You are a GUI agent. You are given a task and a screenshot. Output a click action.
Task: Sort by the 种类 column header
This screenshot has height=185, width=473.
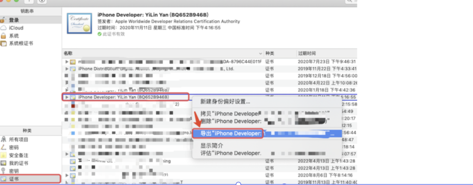click(280, 54)
